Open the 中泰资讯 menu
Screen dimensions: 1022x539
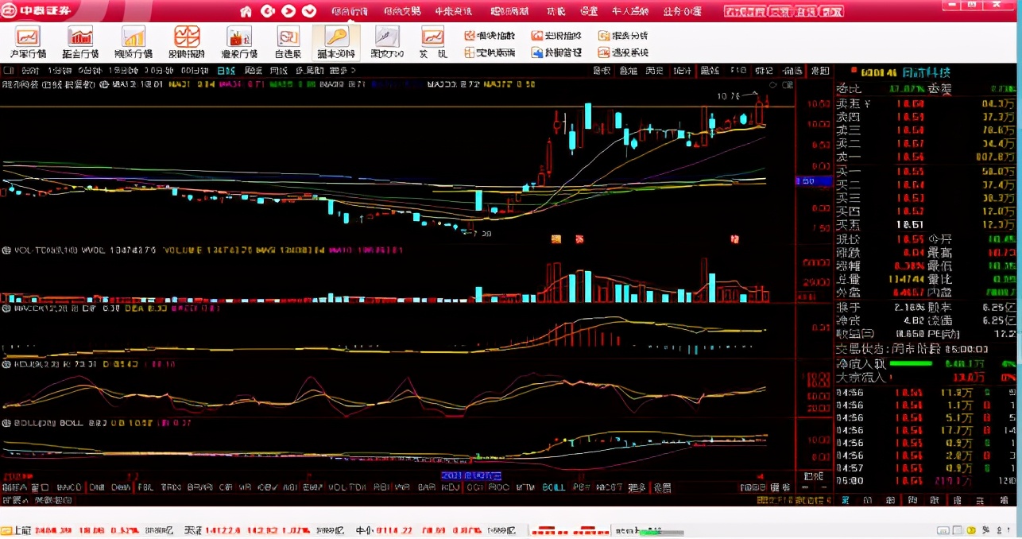coord(453,11)
